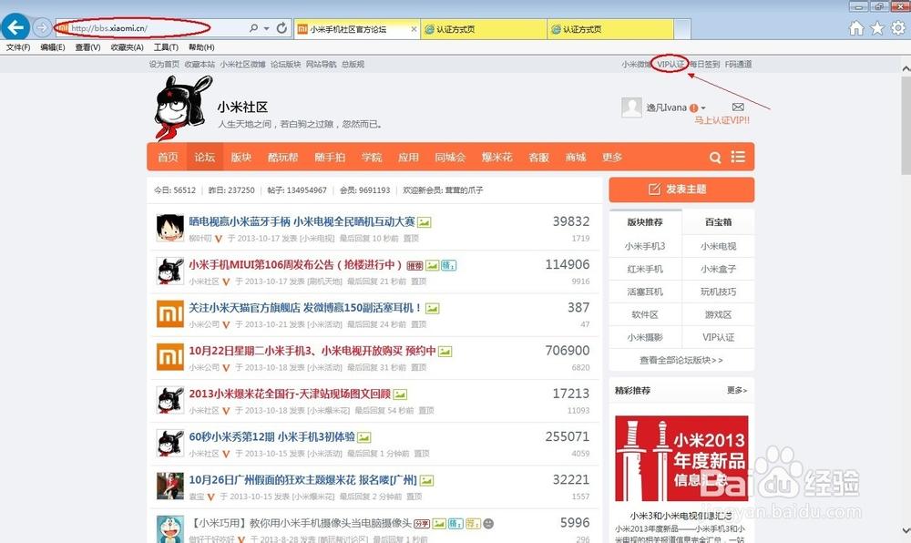Image resolution: width=911 pixels, height=543 pixels.
Task: Go to 首页 in orange navigation bar
Action: pos(168,158)
